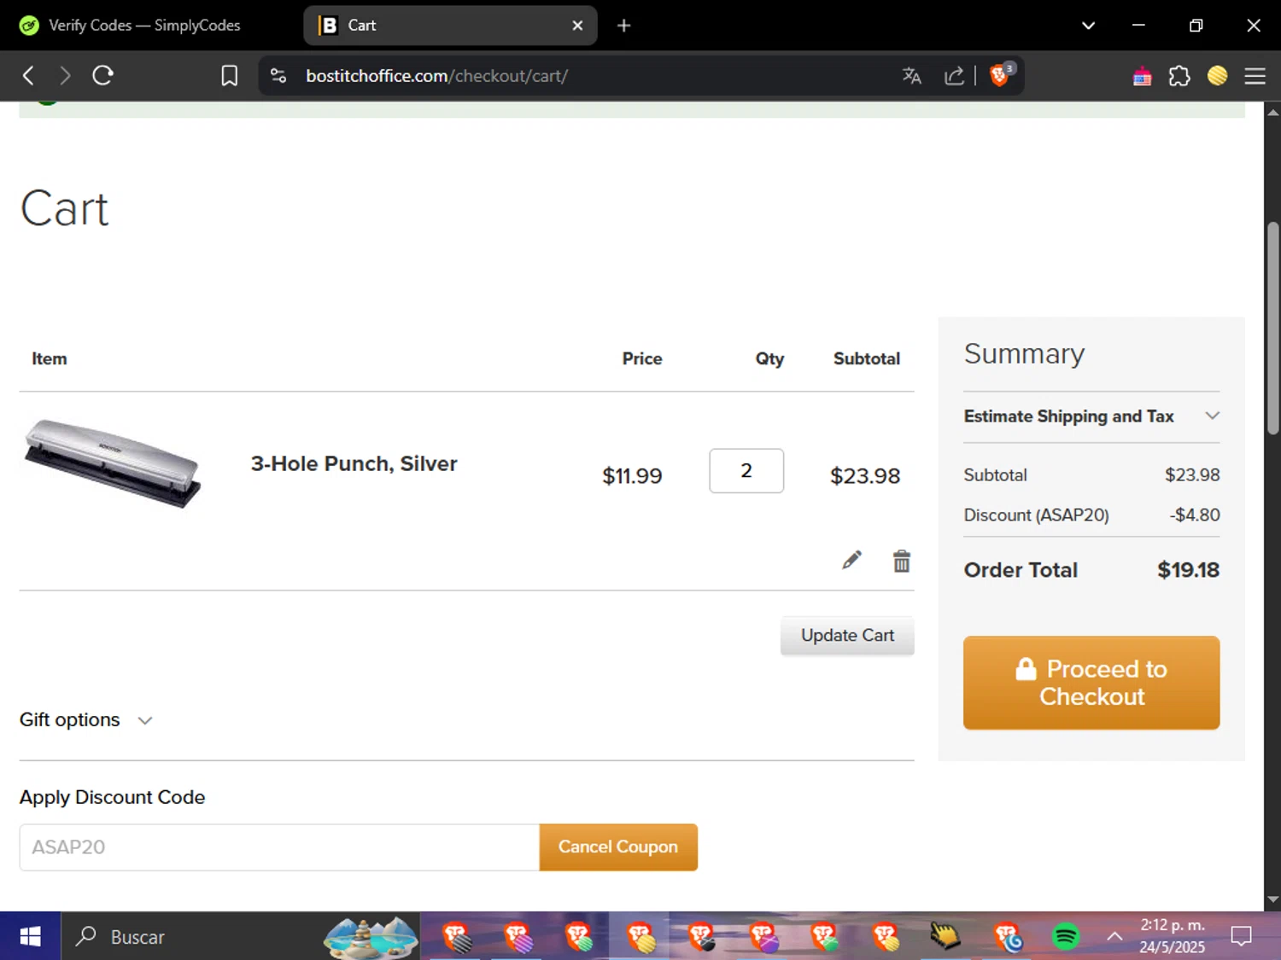Image resolution: width=1281 pixels, height=960 pixels.
Task: Switch to the Verify Codes — SimplyCodes tab
Action: [144, 26]
